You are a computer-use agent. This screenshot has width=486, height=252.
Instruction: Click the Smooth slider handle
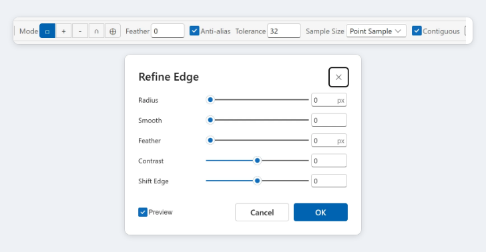click(210, 120)
